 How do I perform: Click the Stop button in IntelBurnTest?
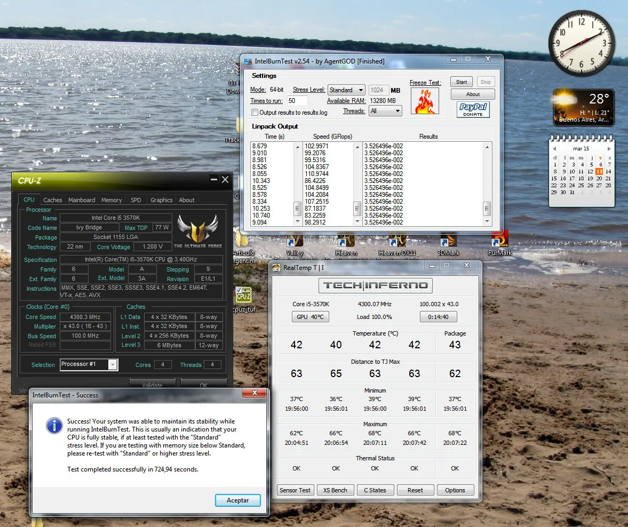486,82
